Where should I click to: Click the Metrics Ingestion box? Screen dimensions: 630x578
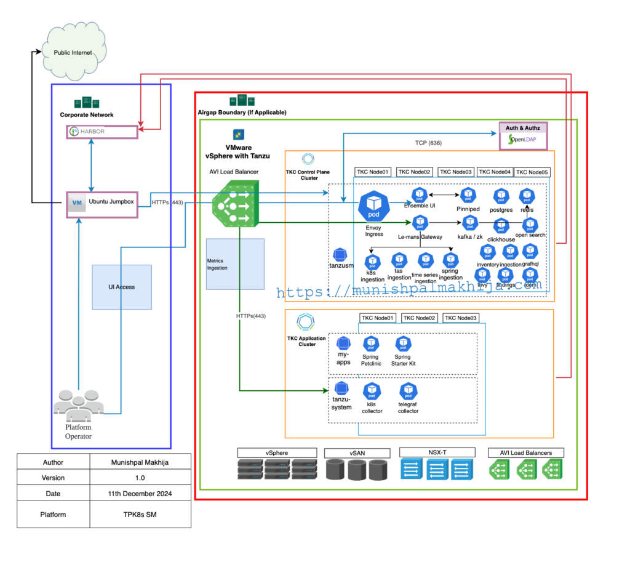[235, 264]
